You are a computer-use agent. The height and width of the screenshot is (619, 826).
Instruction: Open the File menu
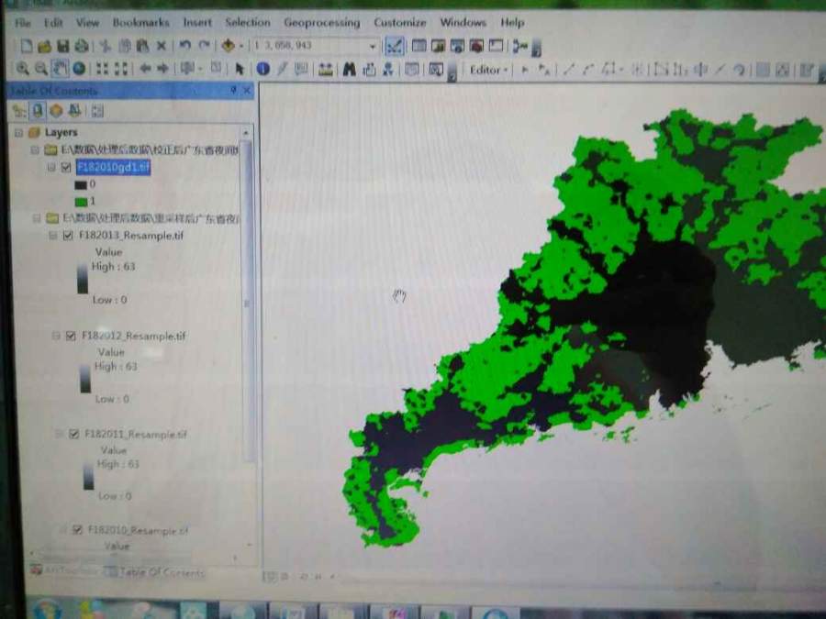point(23,23)
